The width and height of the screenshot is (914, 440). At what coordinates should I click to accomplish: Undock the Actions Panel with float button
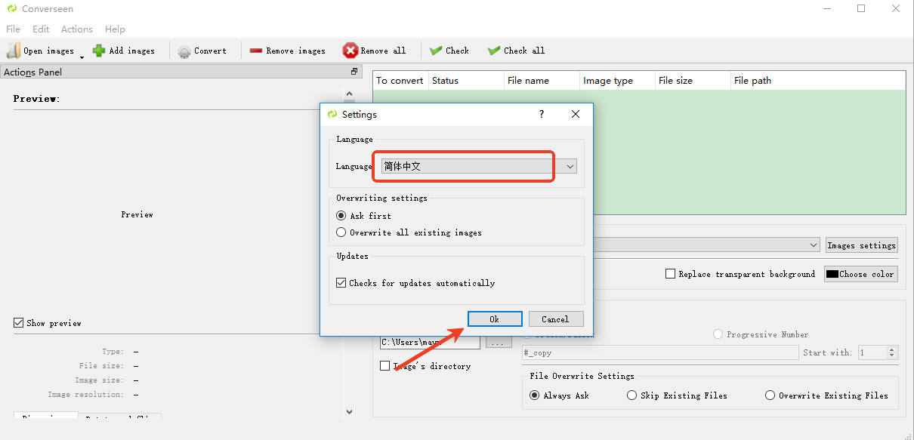point(354,72)
